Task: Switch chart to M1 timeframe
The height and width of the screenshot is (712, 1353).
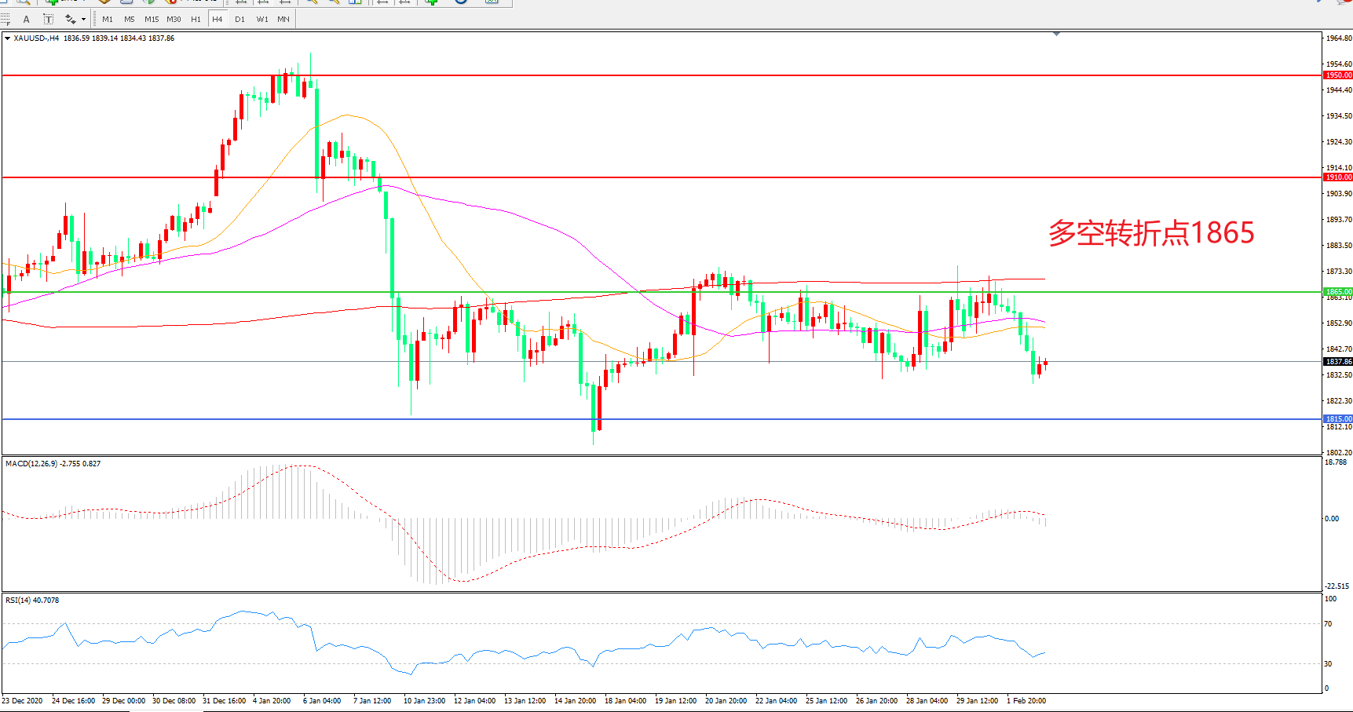Action: pyautogui.click(x=108, y=20)
